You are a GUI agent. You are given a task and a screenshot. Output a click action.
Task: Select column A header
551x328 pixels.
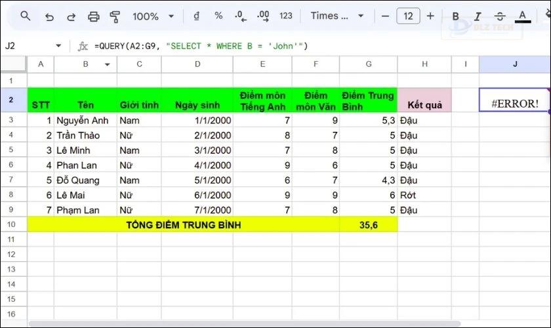click(41, 64)
